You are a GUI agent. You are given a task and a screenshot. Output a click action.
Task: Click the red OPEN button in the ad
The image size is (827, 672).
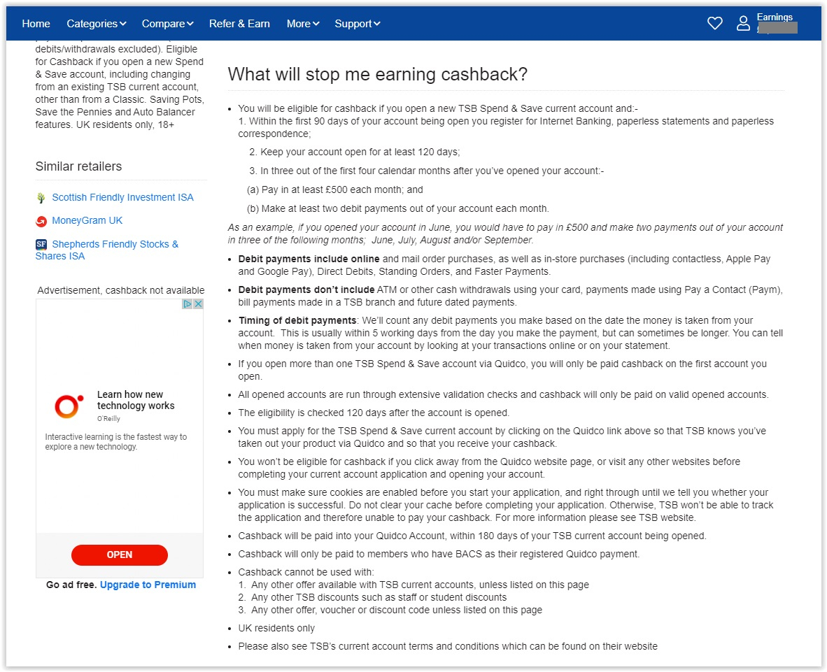pos(120,555)
